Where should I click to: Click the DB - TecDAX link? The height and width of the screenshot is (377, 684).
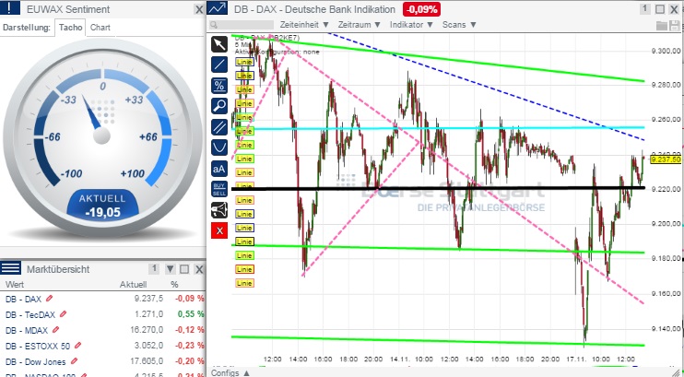pyautogui.click(x=30, y=314)
